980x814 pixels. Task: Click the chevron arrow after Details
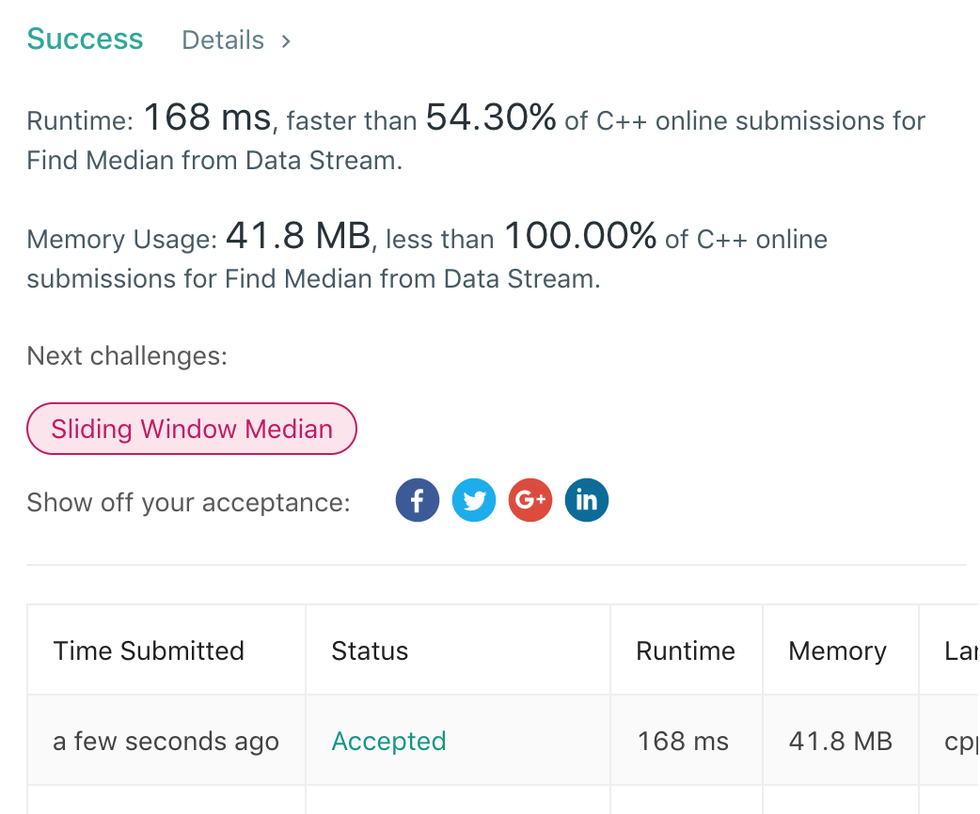[286, 40]
